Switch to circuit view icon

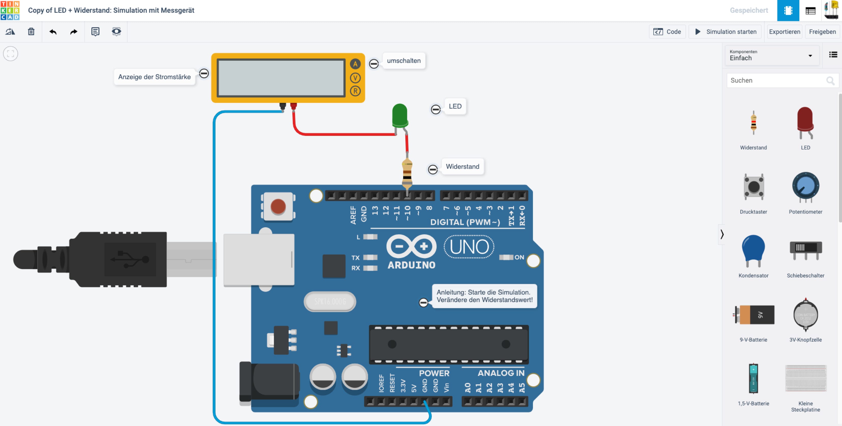click(x=788, y=10)
